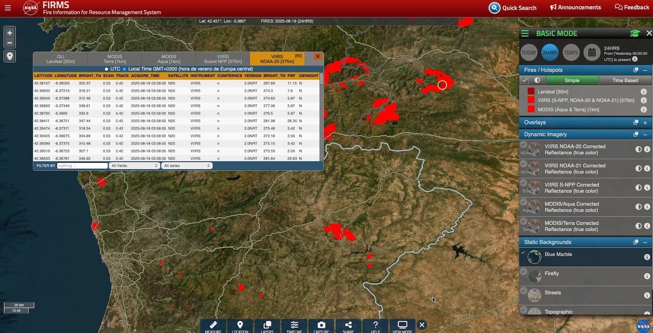
Task: Open the View Mode tool
Action: [403, 326]
